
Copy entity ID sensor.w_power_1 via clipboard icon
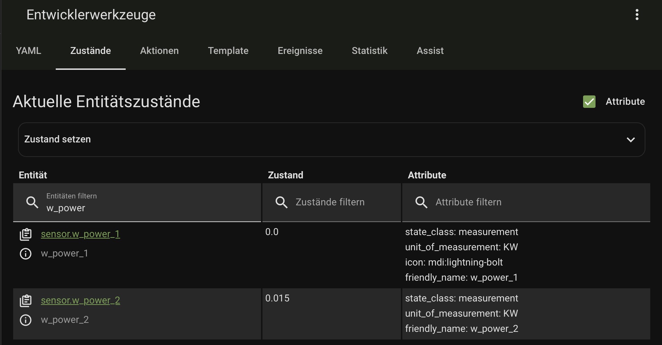26,234
